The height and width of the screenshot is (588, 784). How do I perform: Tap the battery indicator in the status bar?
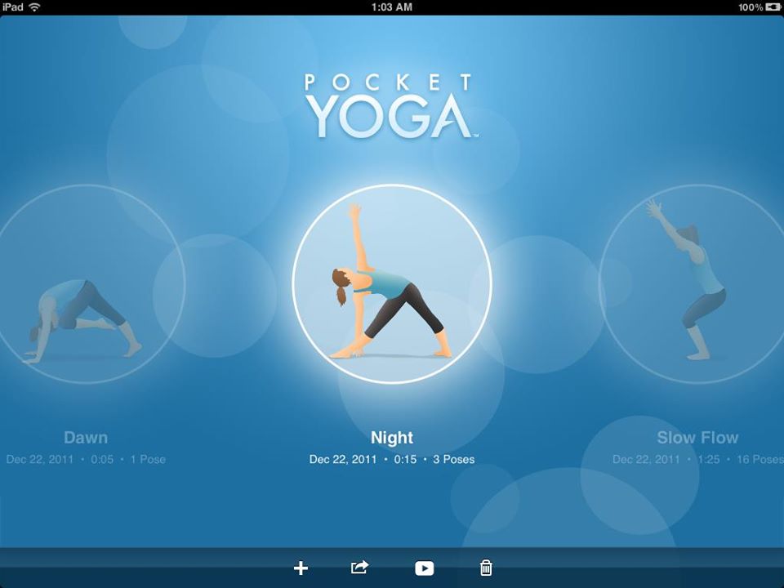click(x=766, y=7)
